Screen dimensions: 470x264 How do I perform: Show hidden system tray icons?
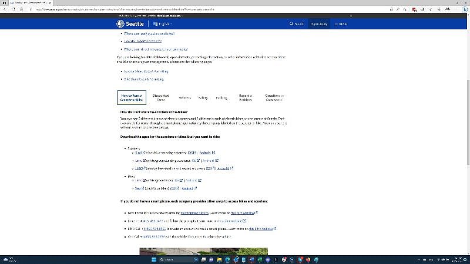click(419, 259)
